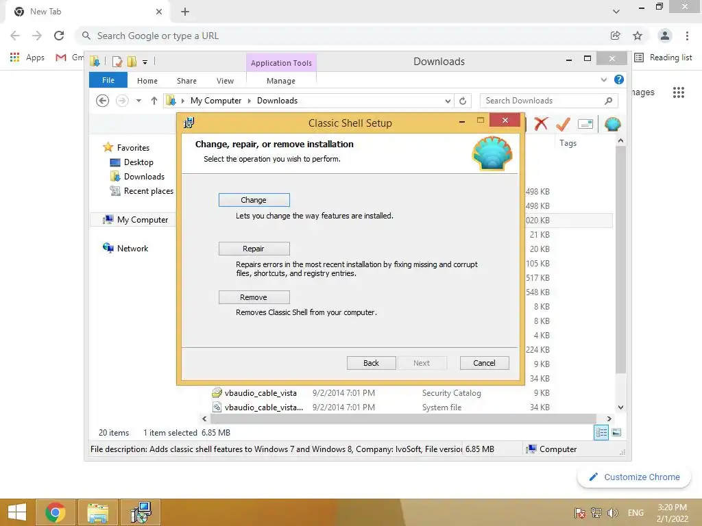This screenshot has height=526, width=702.
Task: Open a new Chrome tab
Action: pyautogui.click(x=185, y=12)
